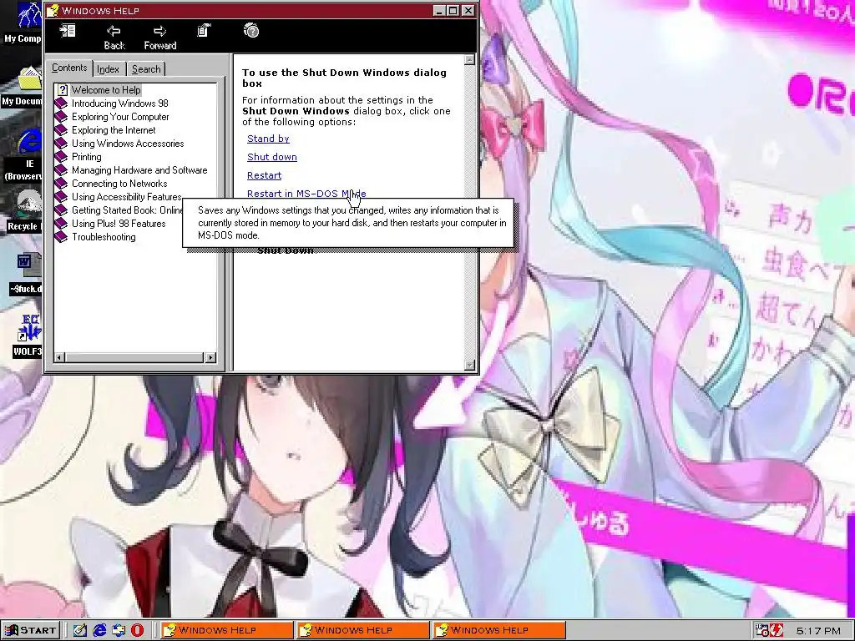Click the contents tree horizontal scrollbar track

click(x=134, y=357)
